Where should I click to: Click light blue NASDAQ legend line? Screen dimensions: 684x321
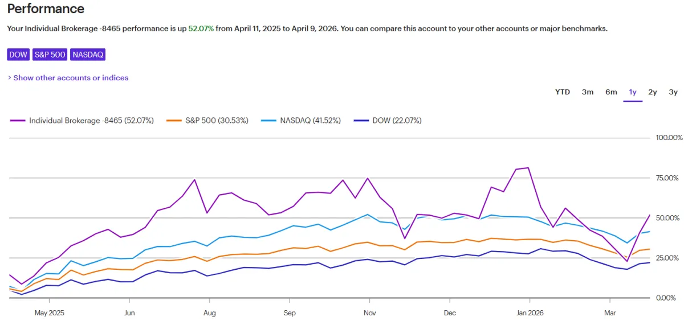click(x=268, y=121)
